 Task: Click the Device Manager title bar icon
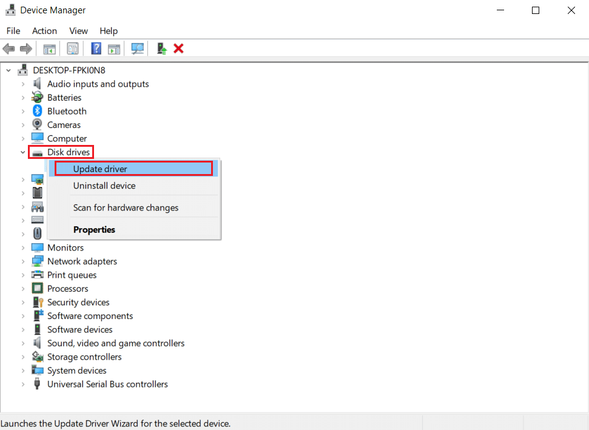coord(10,10)
